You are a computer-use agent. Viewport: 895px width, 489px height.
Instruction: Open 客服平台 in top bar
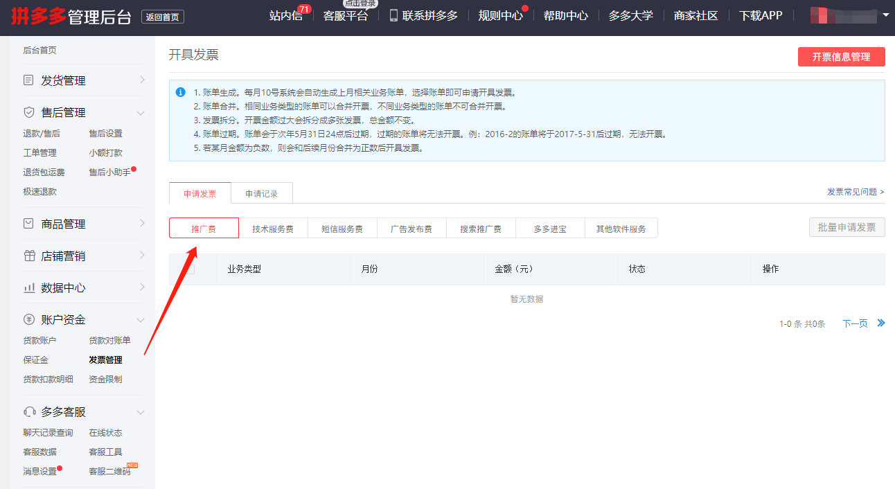346,15
